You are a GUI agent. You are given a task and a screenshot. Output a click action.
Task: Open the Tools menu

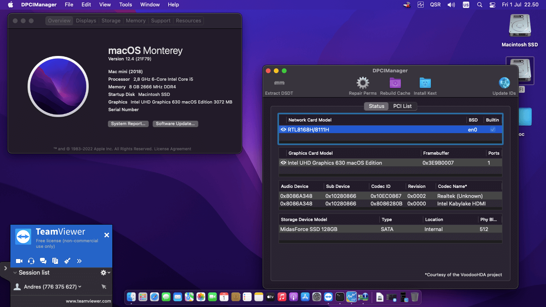pyautogui.click(x=126, y=5)
